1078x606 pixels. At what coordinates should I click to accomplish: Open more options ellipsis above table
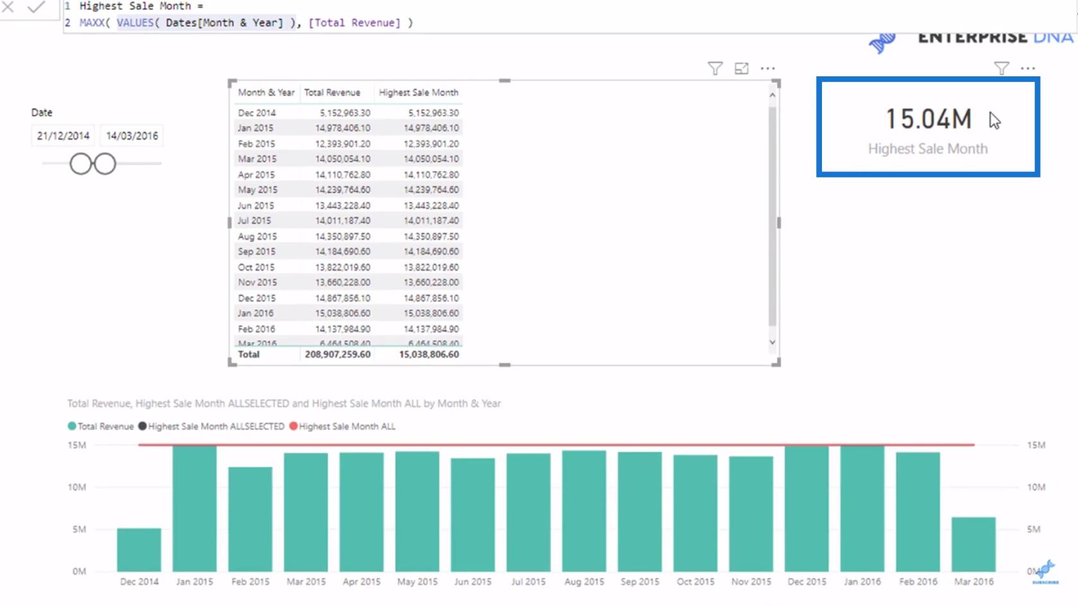click(x=768, y=68)
